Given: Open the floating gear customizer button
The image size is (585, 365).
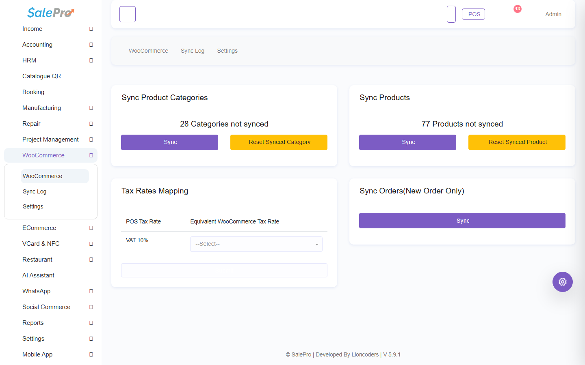Looking at the screenshot, I should tap(563, 282).
